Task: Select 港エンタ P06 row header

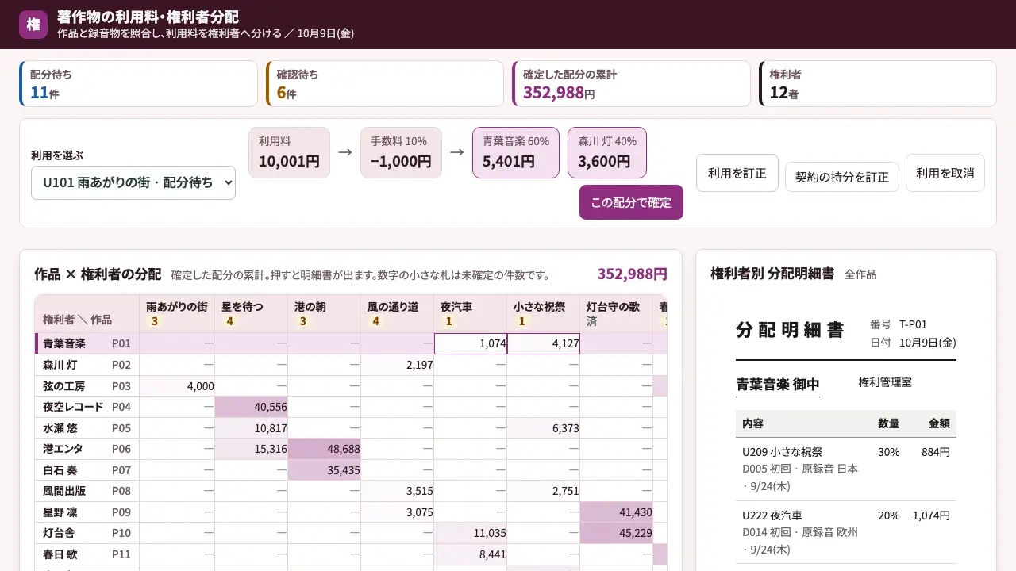Action: click(x=87, y=449)
